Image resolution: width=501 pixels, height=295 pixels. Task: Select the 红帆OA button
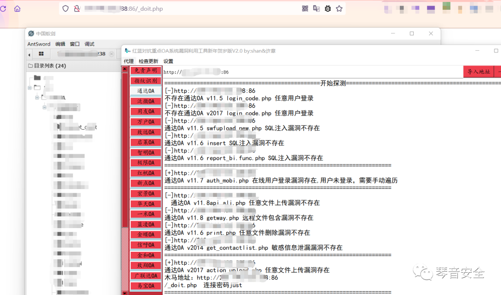tap(146, 173)
